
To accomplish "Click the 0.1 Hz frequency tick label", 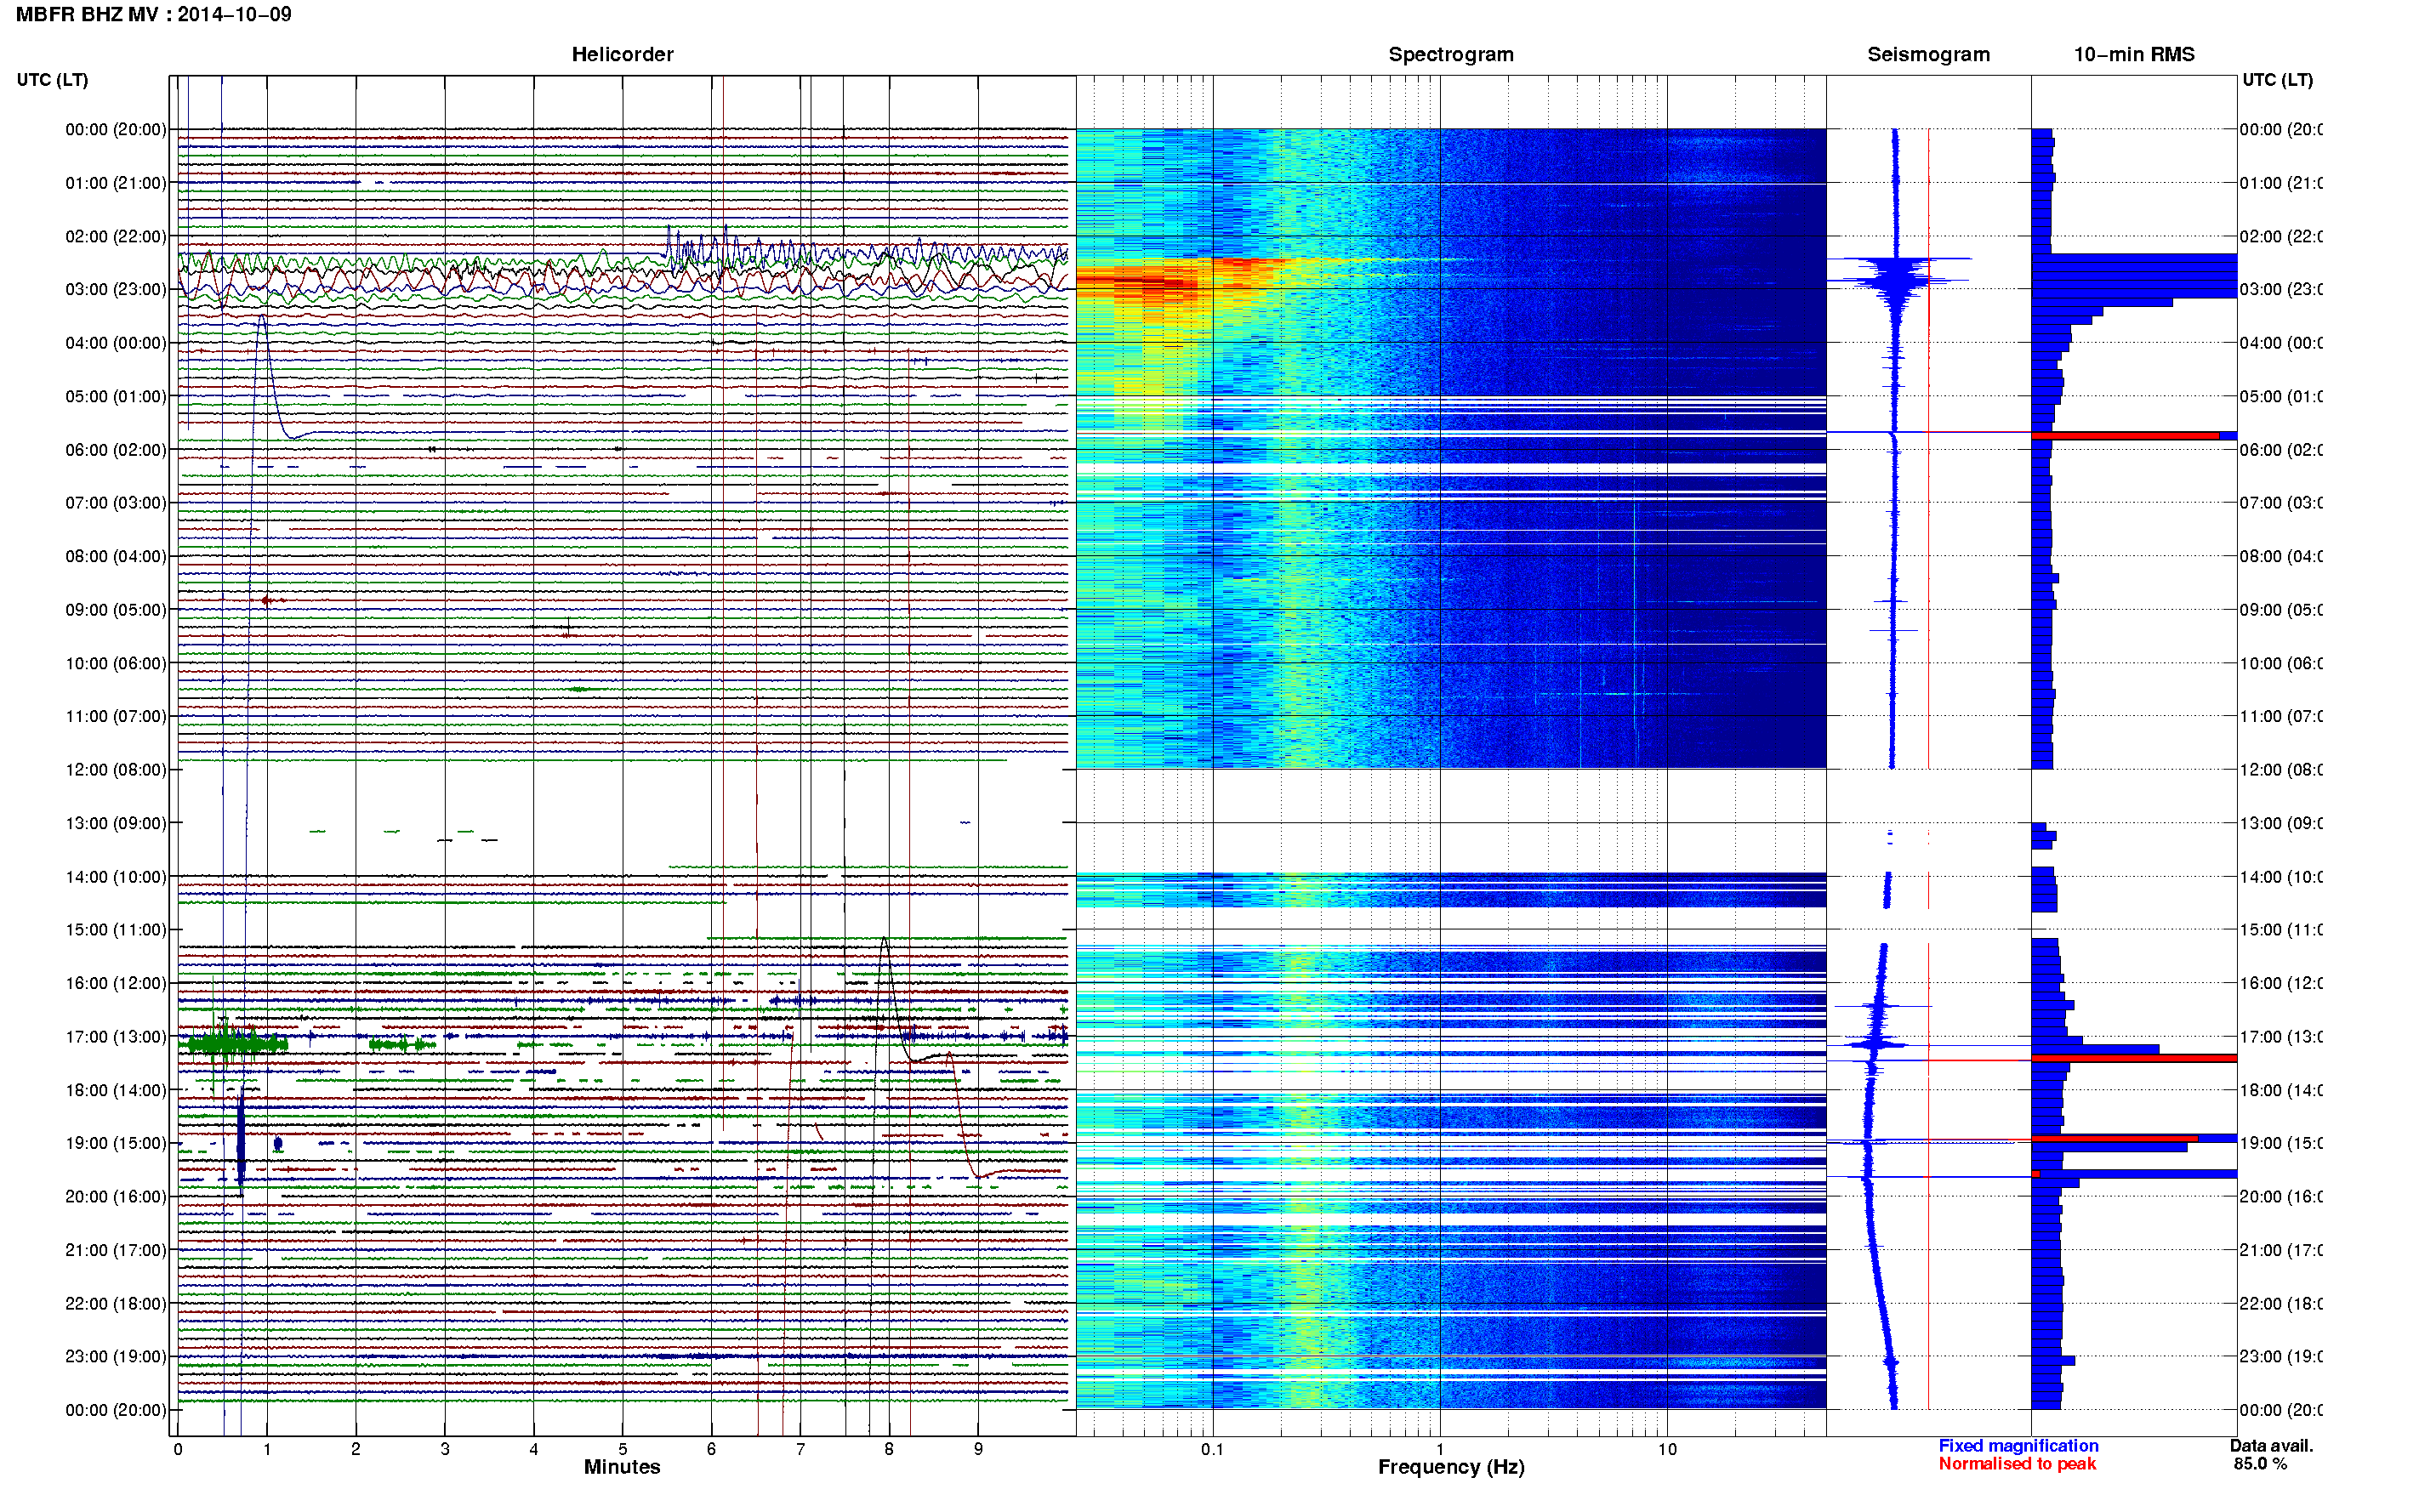I will click(x=1212, y=1449).
